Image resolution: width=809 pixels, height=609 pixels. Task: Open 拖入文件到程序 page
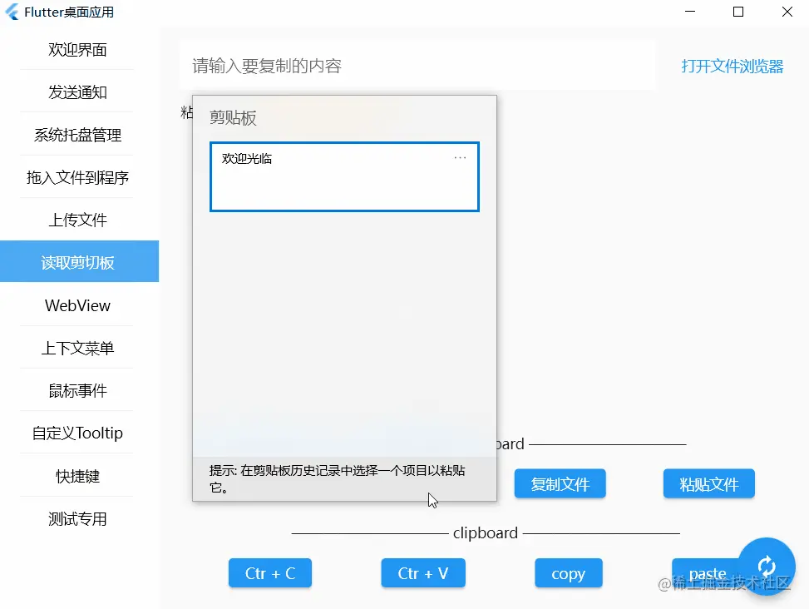coord(77,177)
